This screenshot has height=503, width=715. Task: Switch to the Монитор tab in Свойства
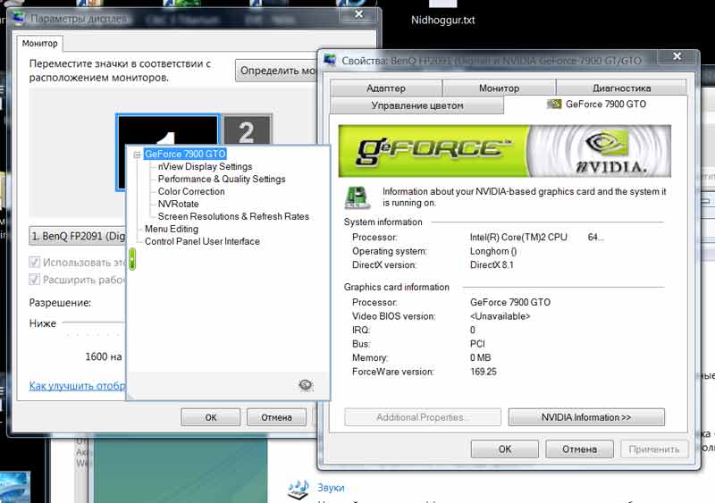pos(499,88)
